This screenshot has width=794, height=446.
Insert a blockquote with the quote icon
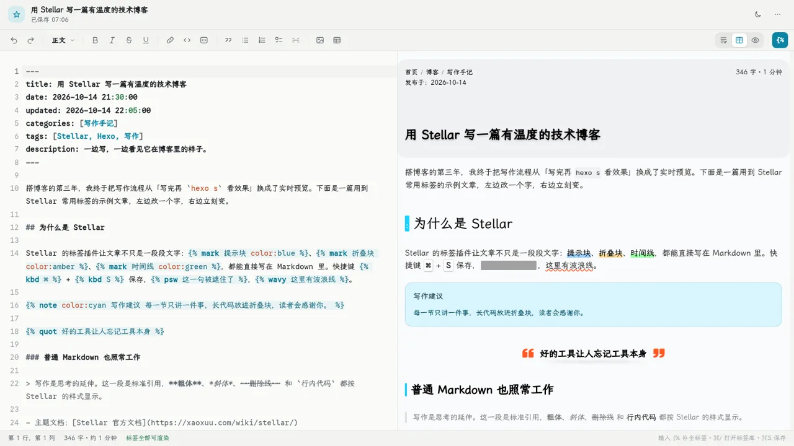click(228, 40)
